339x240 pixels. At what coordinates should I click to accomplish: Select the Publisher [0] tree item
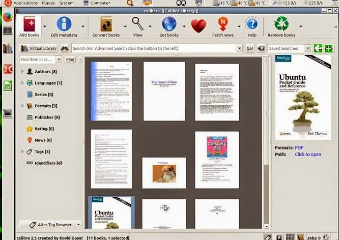[43, 117]
